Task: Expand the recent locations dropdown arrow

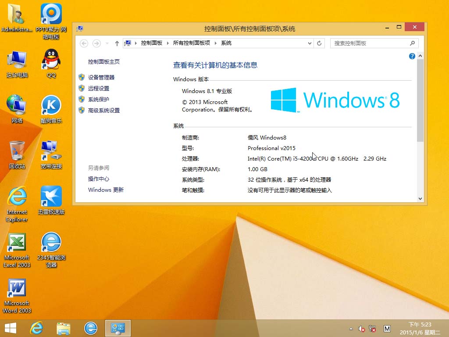Action: 107,43
